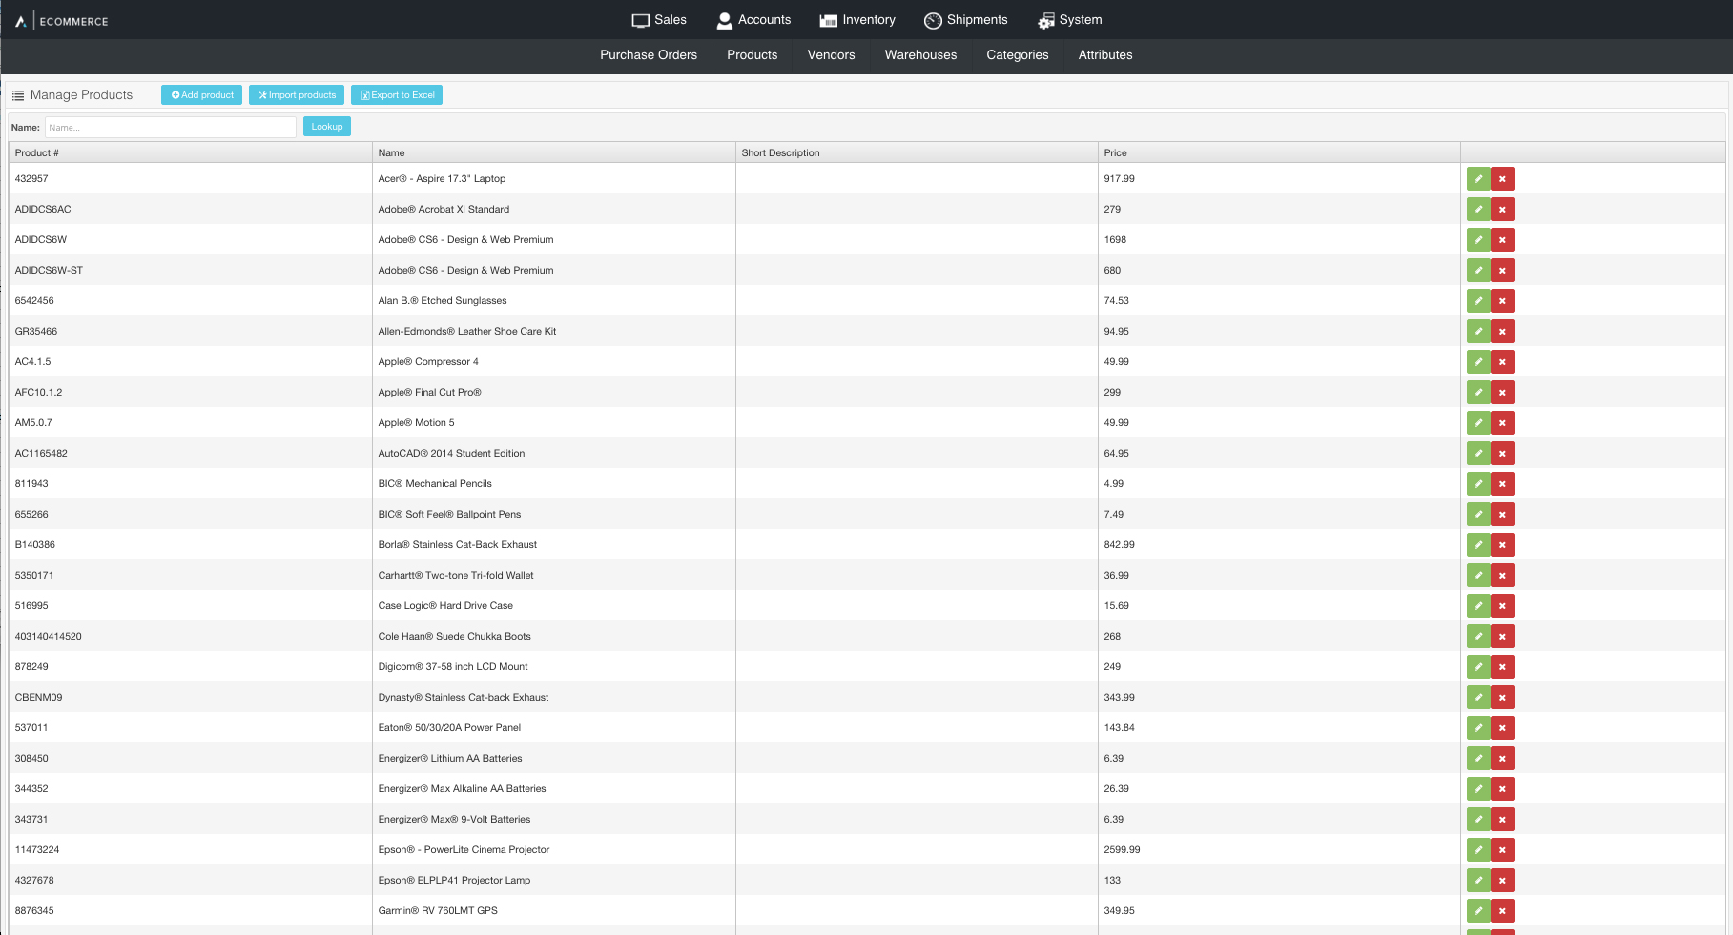Screen dimensions: 1733x935
Task: Delete Energizer Lithium AA Batteries
Action: [1502, 759]
